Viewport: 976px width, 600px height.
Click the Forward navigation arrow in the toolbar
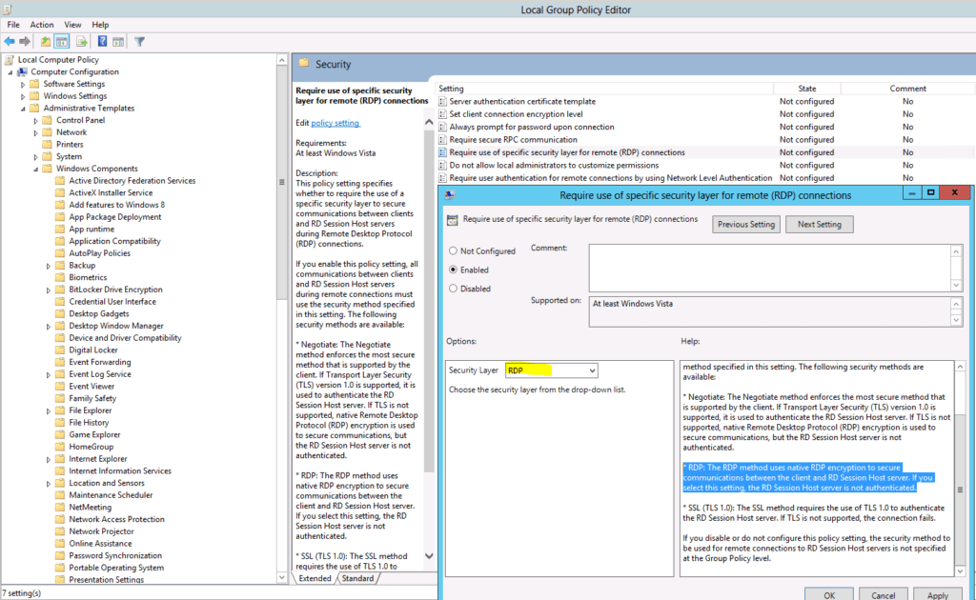click(25, 41)
